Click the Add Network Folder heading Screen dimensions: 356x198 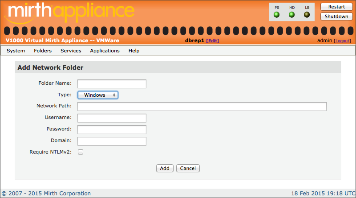pos(50,67)
